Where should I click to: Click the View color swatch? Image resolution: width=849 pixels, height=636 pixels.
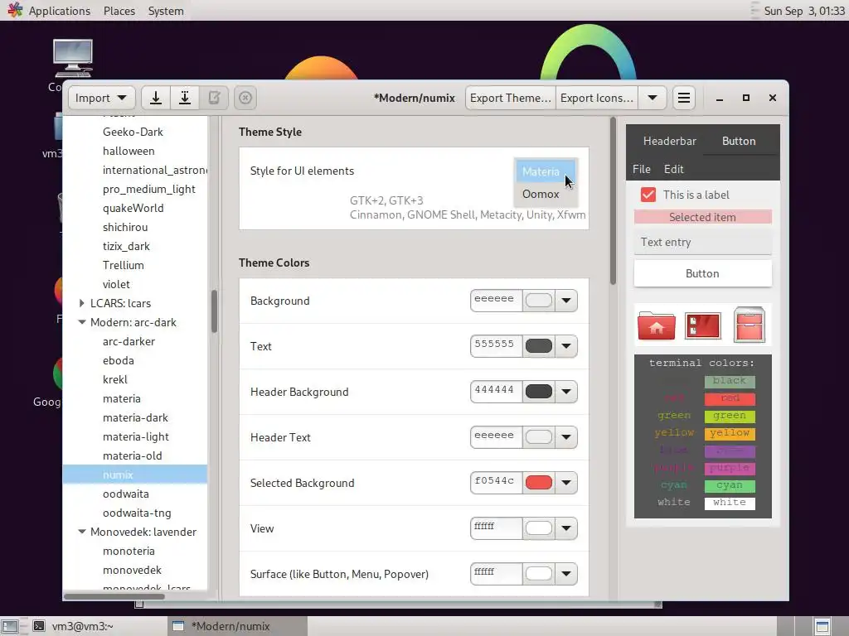[539, 528]
